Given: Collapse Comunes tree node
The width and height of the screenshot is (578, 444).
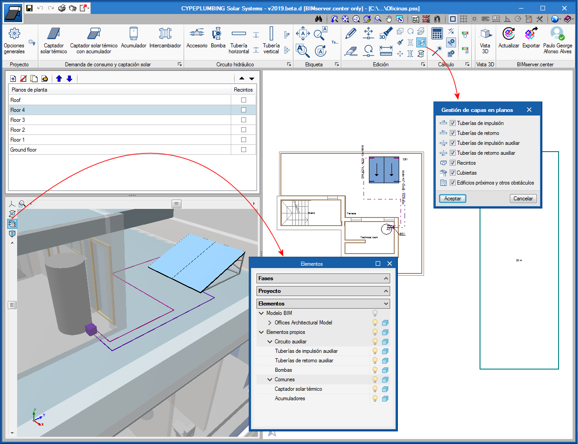Looking at the screenshot, I should coord(270,379).
